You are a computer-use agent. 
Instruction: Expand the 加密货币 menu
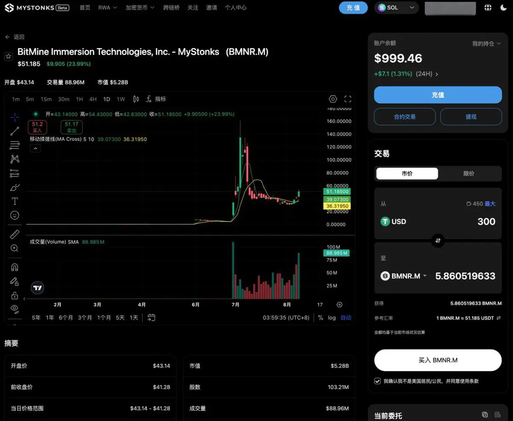pos(140,8)
